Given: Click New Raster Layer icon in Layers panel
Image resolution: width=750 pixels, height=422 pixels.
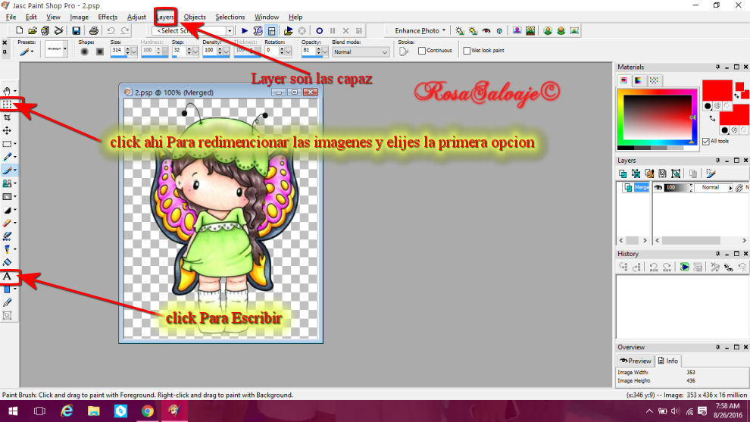Looking at the screenshot, I should pos(623,173).
